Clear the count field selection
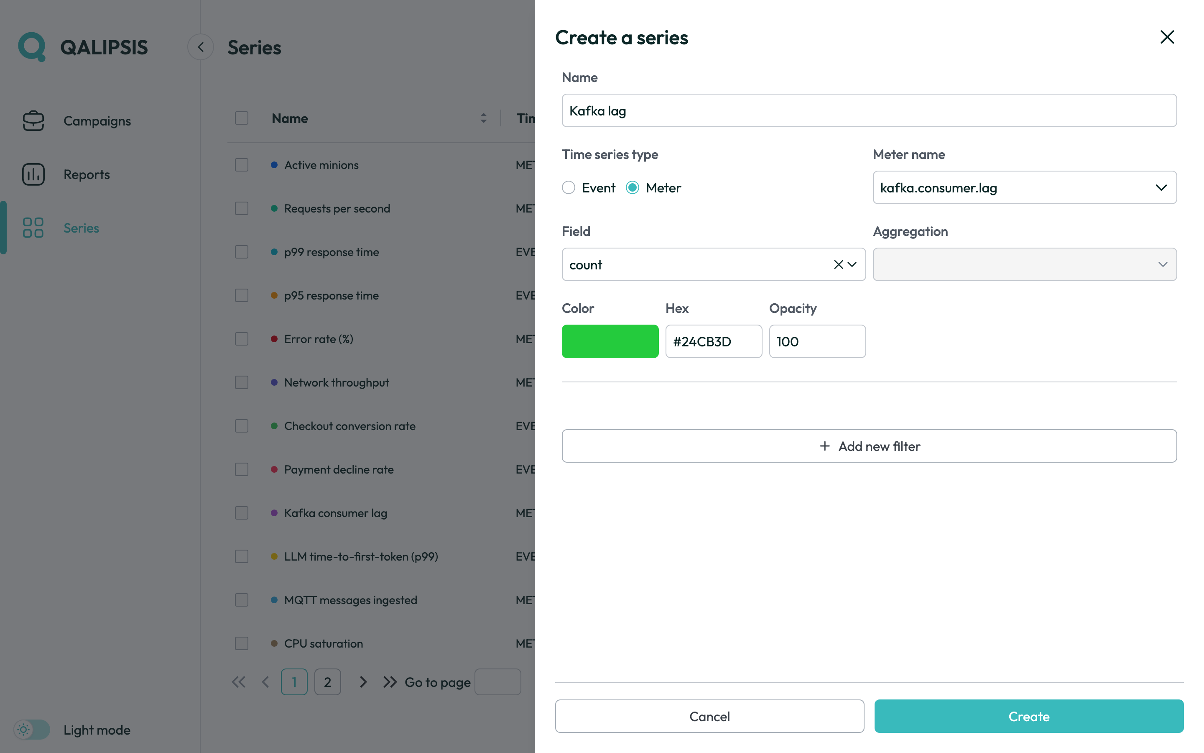Image resolution: width=1204 pixels, height=753 pixels. point(838,264)
